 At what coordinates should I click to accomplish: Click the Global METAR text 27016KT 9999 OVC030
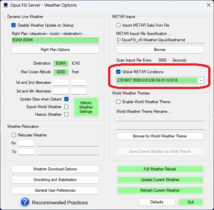click(x=157, y=80)
